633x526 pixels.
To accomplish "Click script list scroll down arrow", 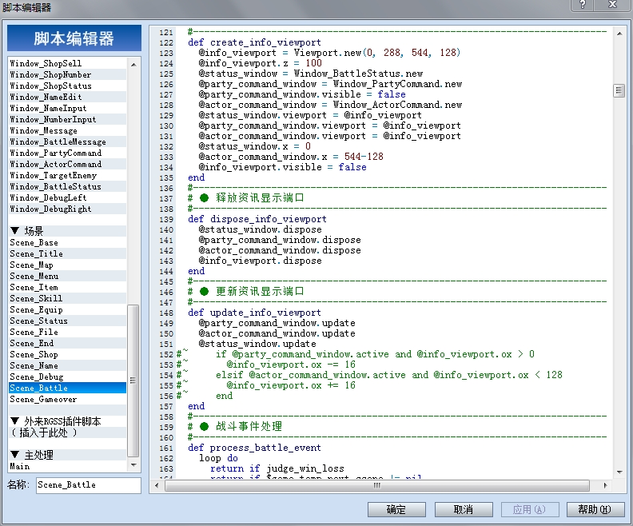I will pos(133,465).
